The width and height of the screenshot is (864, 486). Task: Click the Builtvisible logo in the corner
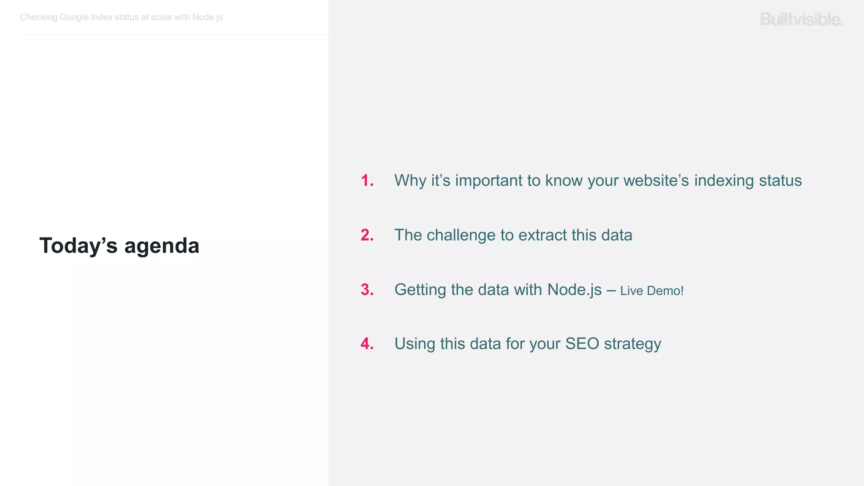pyautogui.click(x=801, y=19)
